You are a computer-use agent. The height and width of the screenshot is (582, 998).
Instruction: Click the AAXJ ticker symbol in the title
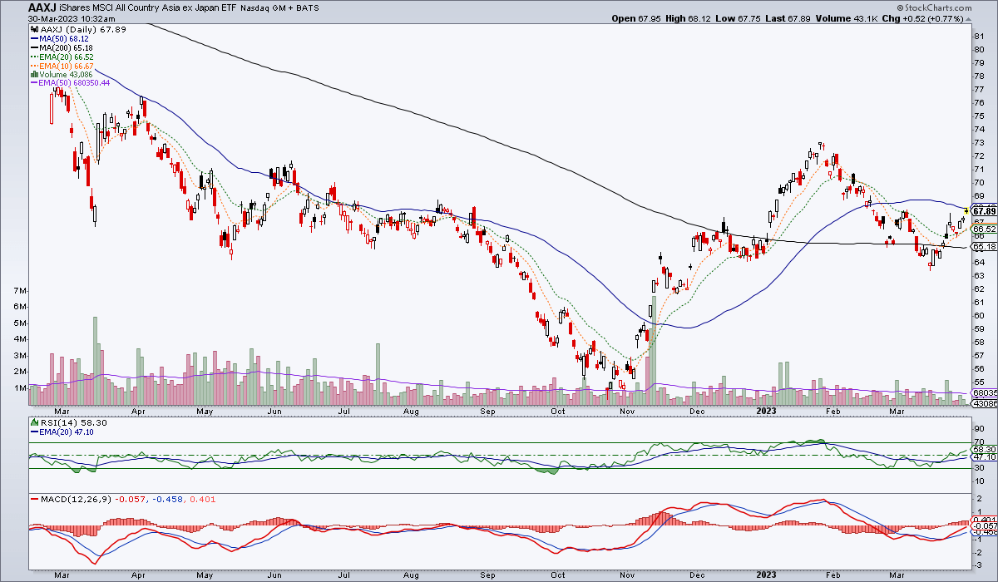click(44, 7)
